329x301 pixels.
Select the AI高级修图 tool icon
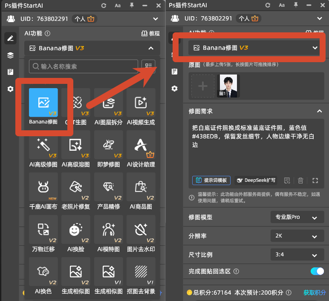(x=43, y=145)
